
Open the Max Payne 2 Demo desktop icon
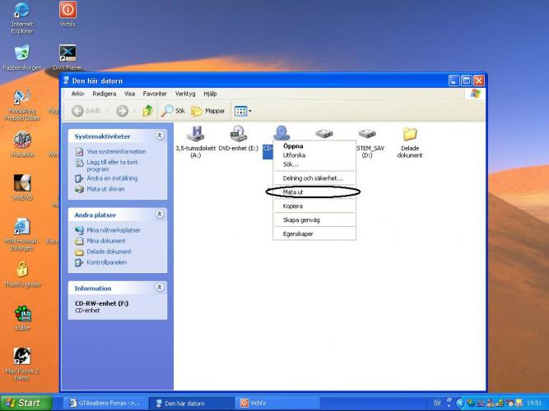coord(22,357)
